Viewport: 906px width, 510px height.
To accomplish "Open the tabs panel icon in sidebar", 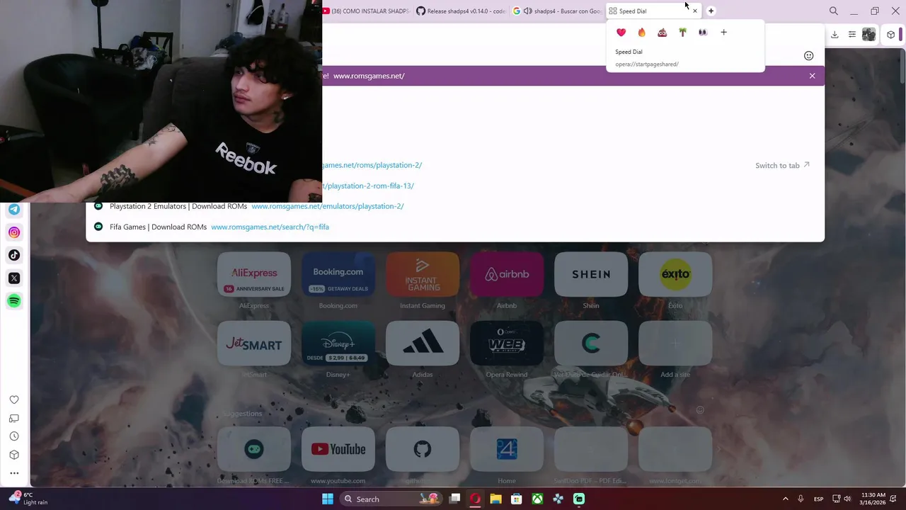I will tap(14, 418).
